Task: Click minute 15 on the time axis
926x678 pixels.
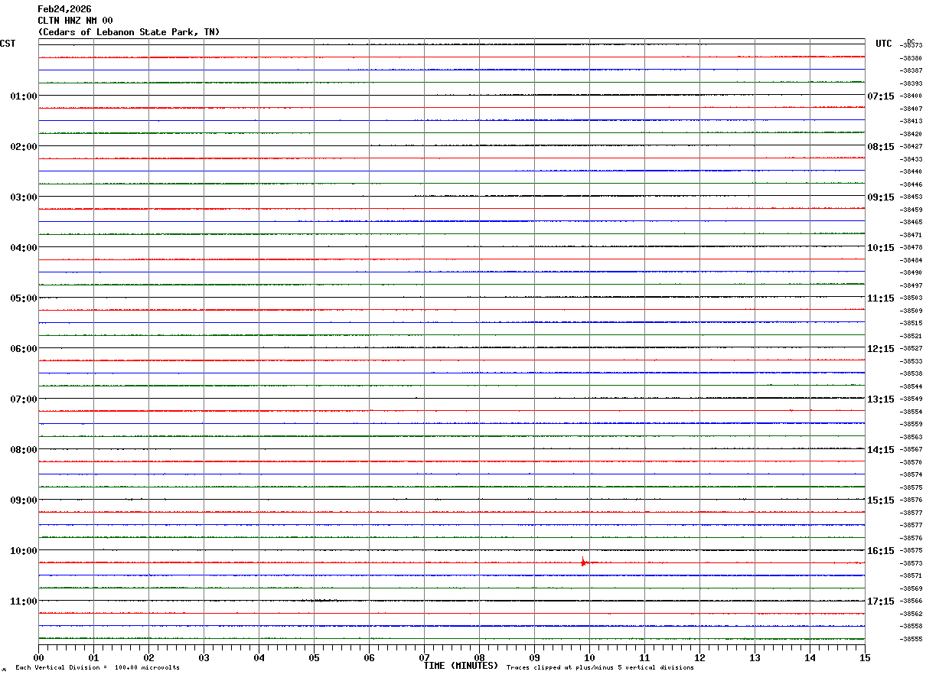Action: [x=865, y=657]
